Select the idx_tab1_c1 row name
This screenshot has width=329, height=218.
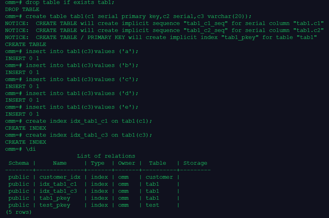58,184
